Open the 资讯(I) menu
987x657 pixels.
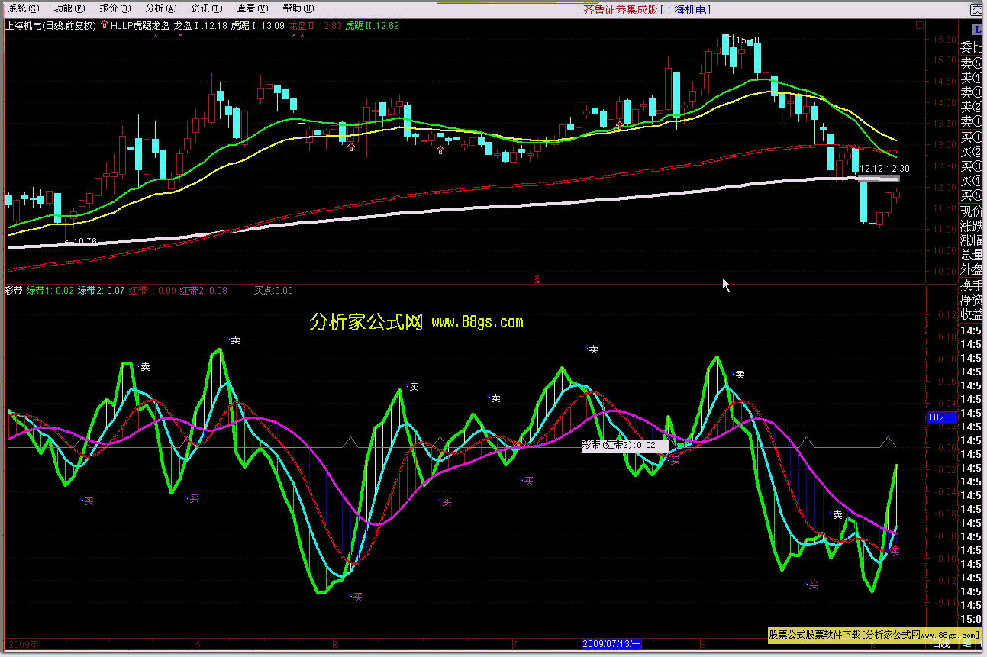(206, 8)
